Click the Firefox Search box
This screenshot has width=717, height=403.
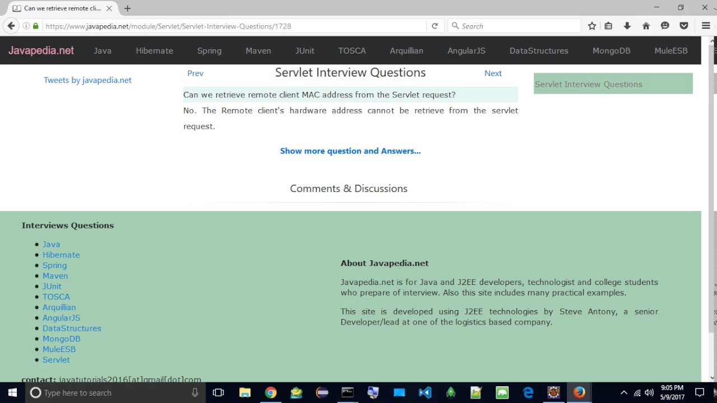point(514,26)
